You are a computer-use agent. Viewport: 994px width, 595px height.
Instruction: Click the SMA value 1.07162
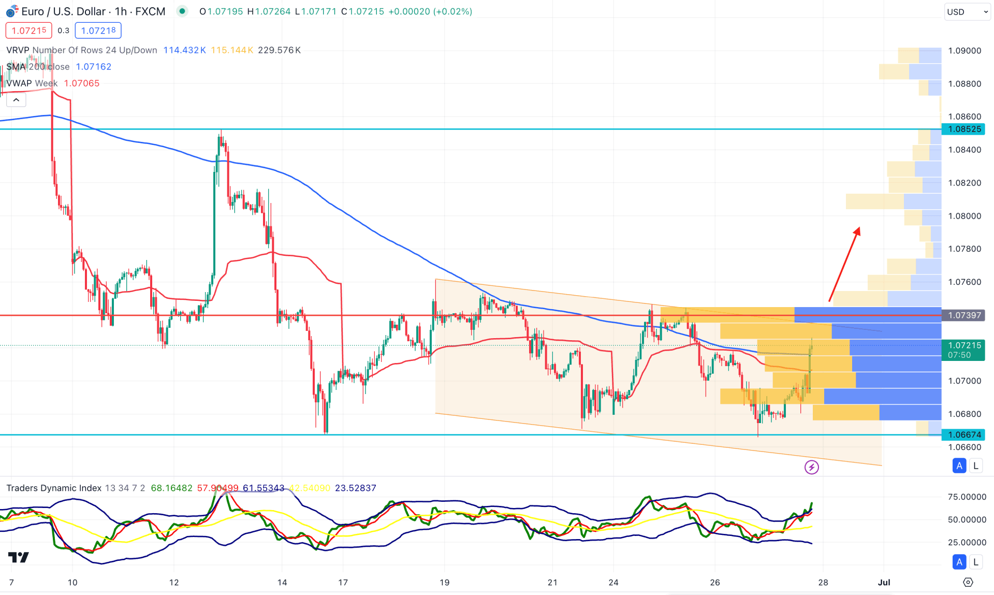click(x=94, y=67)
